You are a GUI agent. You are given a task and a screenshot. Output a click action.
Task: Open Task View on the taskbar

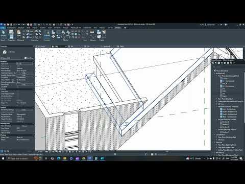(x=46, y=158)
